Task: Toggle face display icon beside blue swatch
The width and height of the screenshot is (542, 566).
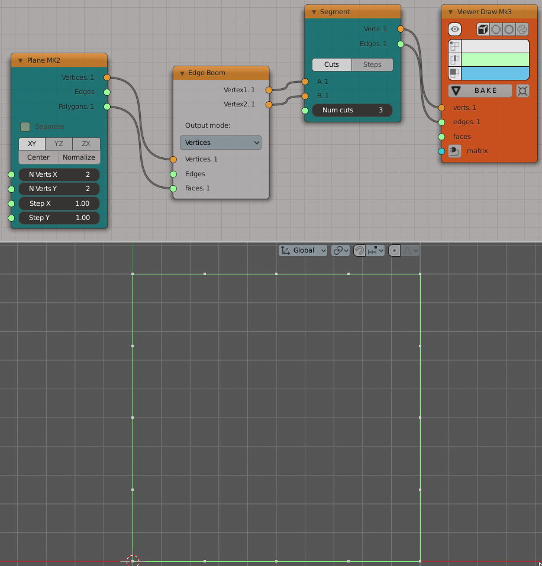Action: click(454, 73)
